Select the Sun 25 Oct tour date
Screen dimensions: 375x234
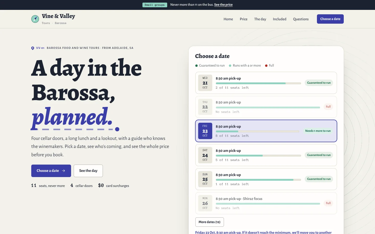tap(266, 179)
